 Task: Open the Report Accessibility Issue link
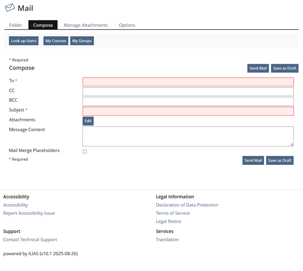click(29, 213)
